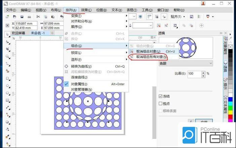Select the Color Eyedropper tool in toolbox
The width and height of the screenshot is (236, 148).
7,137
